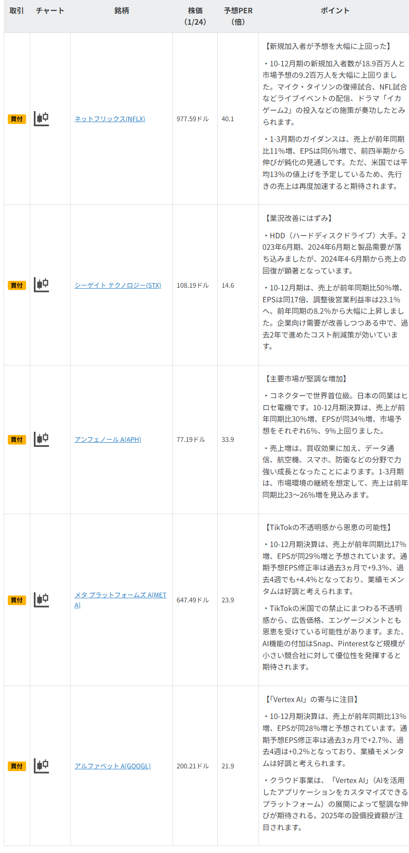Click the ポイント column header
409x853 pixels.
[334, 11]
